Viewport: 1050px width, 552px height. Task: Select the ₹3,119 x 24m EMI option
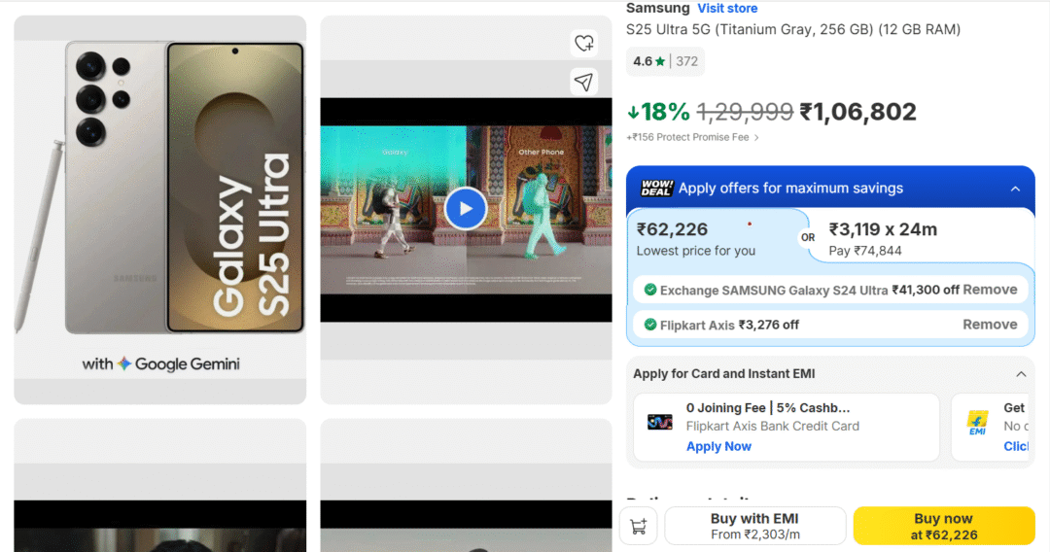coord(919,238)
